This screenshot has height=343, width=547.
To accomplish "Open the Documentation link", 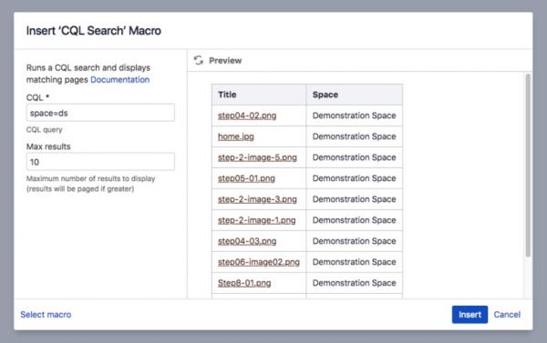I will (x=120, y=80).
